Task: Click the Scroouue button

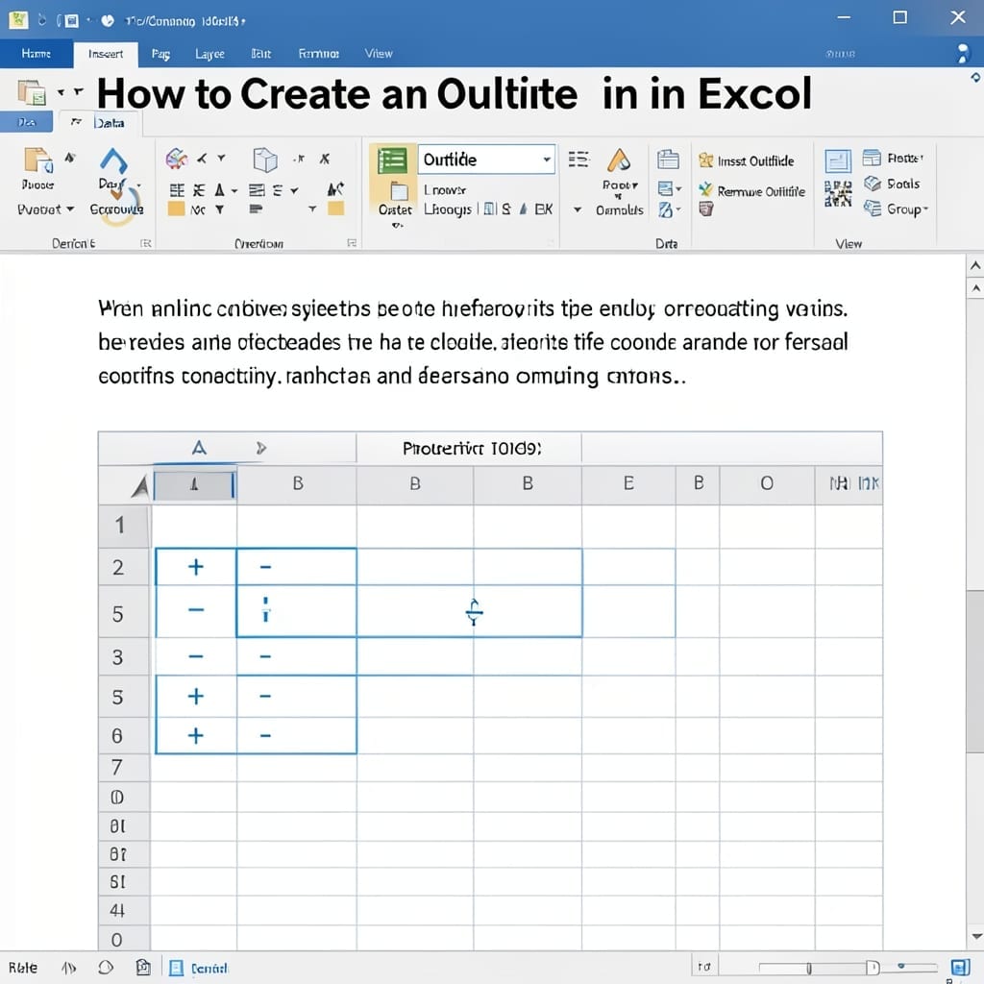Action: click(x=116, y=209)
